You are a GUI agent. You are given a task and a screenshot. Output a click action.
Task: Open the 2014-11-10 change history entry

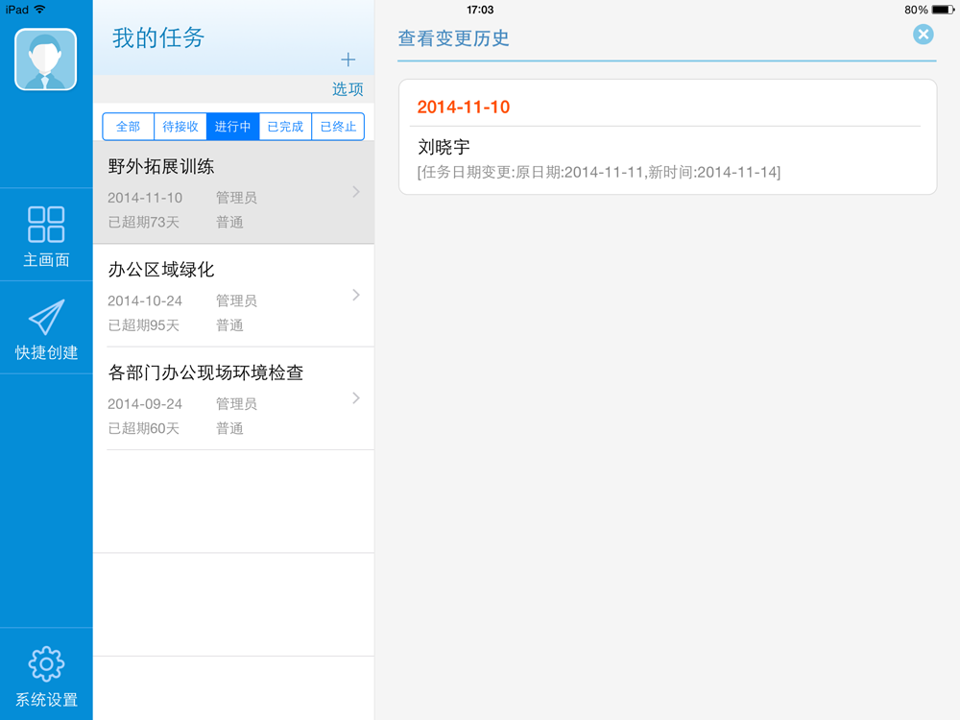(667, 137)
